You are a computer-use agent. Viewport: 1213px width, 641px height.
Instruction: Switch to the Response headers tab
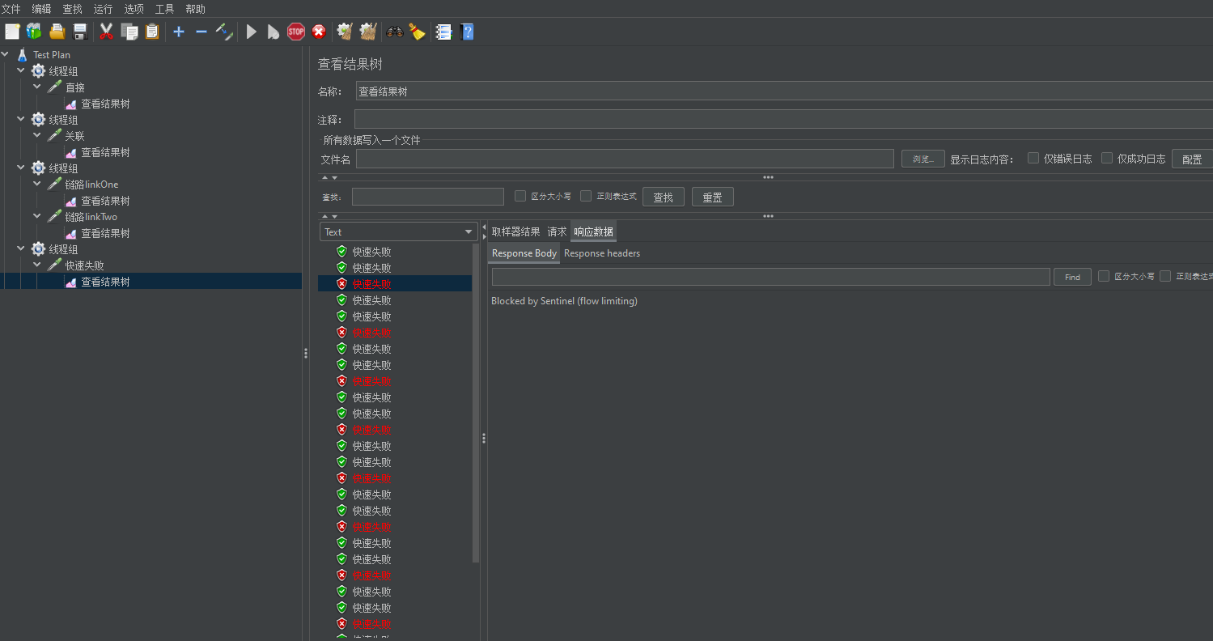click(x=601, y=253)
